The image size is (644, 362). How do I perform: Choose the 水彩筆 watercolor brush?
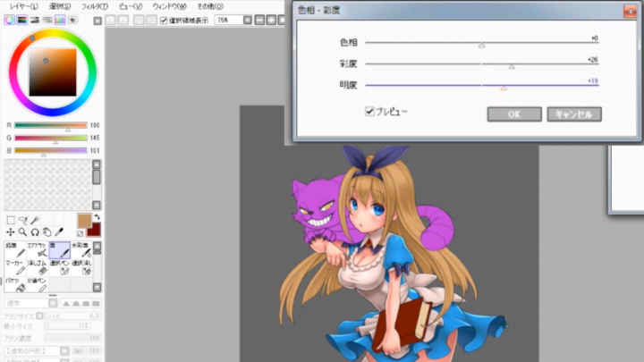click(x=81, y=250)
